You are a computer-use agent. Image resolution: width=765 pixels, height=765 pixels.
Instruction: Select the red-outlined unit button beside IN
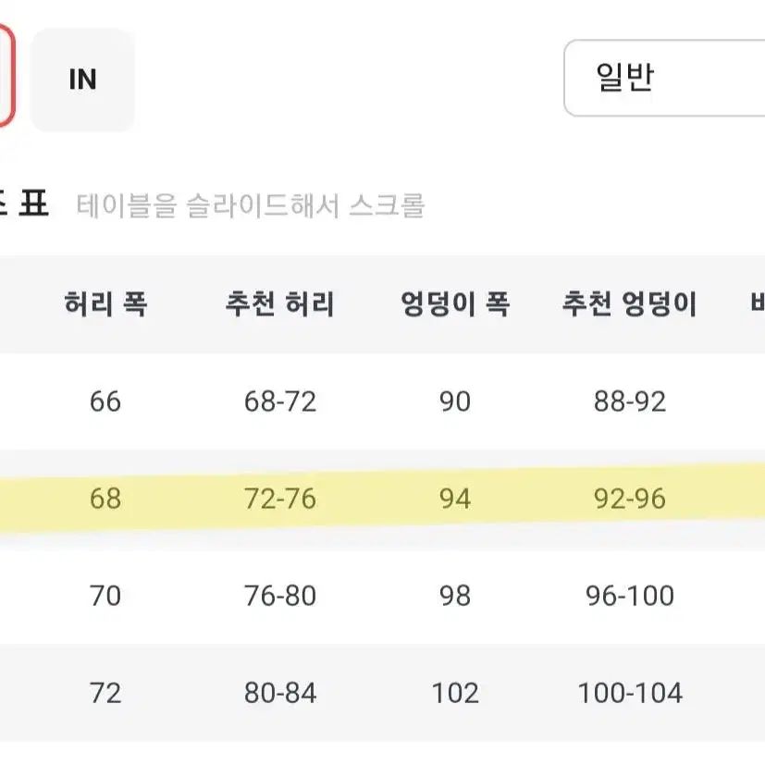(6, 76)
